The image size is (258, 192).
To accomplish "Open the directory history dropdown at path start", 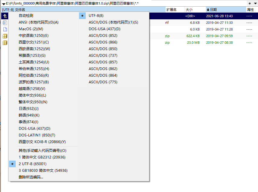I will click(3, 3).
